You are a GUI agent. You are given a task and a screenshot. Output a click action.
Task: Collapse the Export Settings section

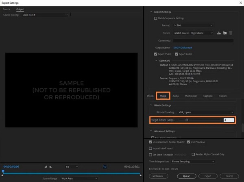[x=151, y=12]
